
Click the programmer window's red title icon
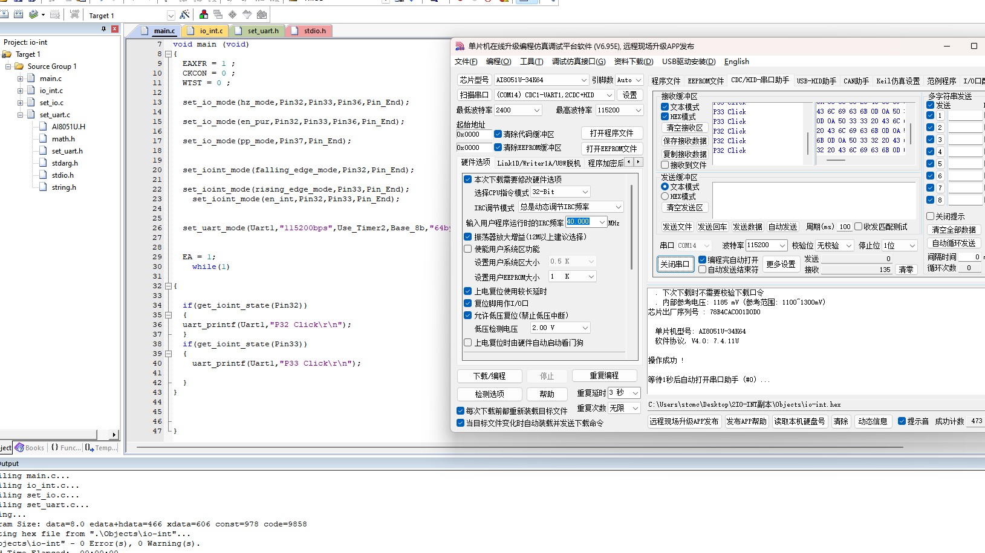(x=460, y=46)
